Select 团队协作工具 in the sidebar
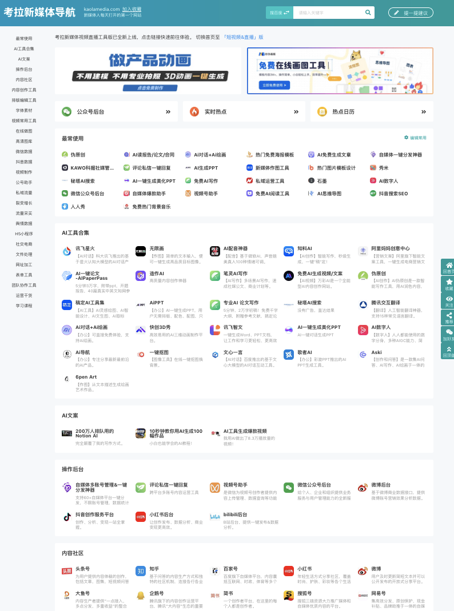 click(x=24, y=286)
